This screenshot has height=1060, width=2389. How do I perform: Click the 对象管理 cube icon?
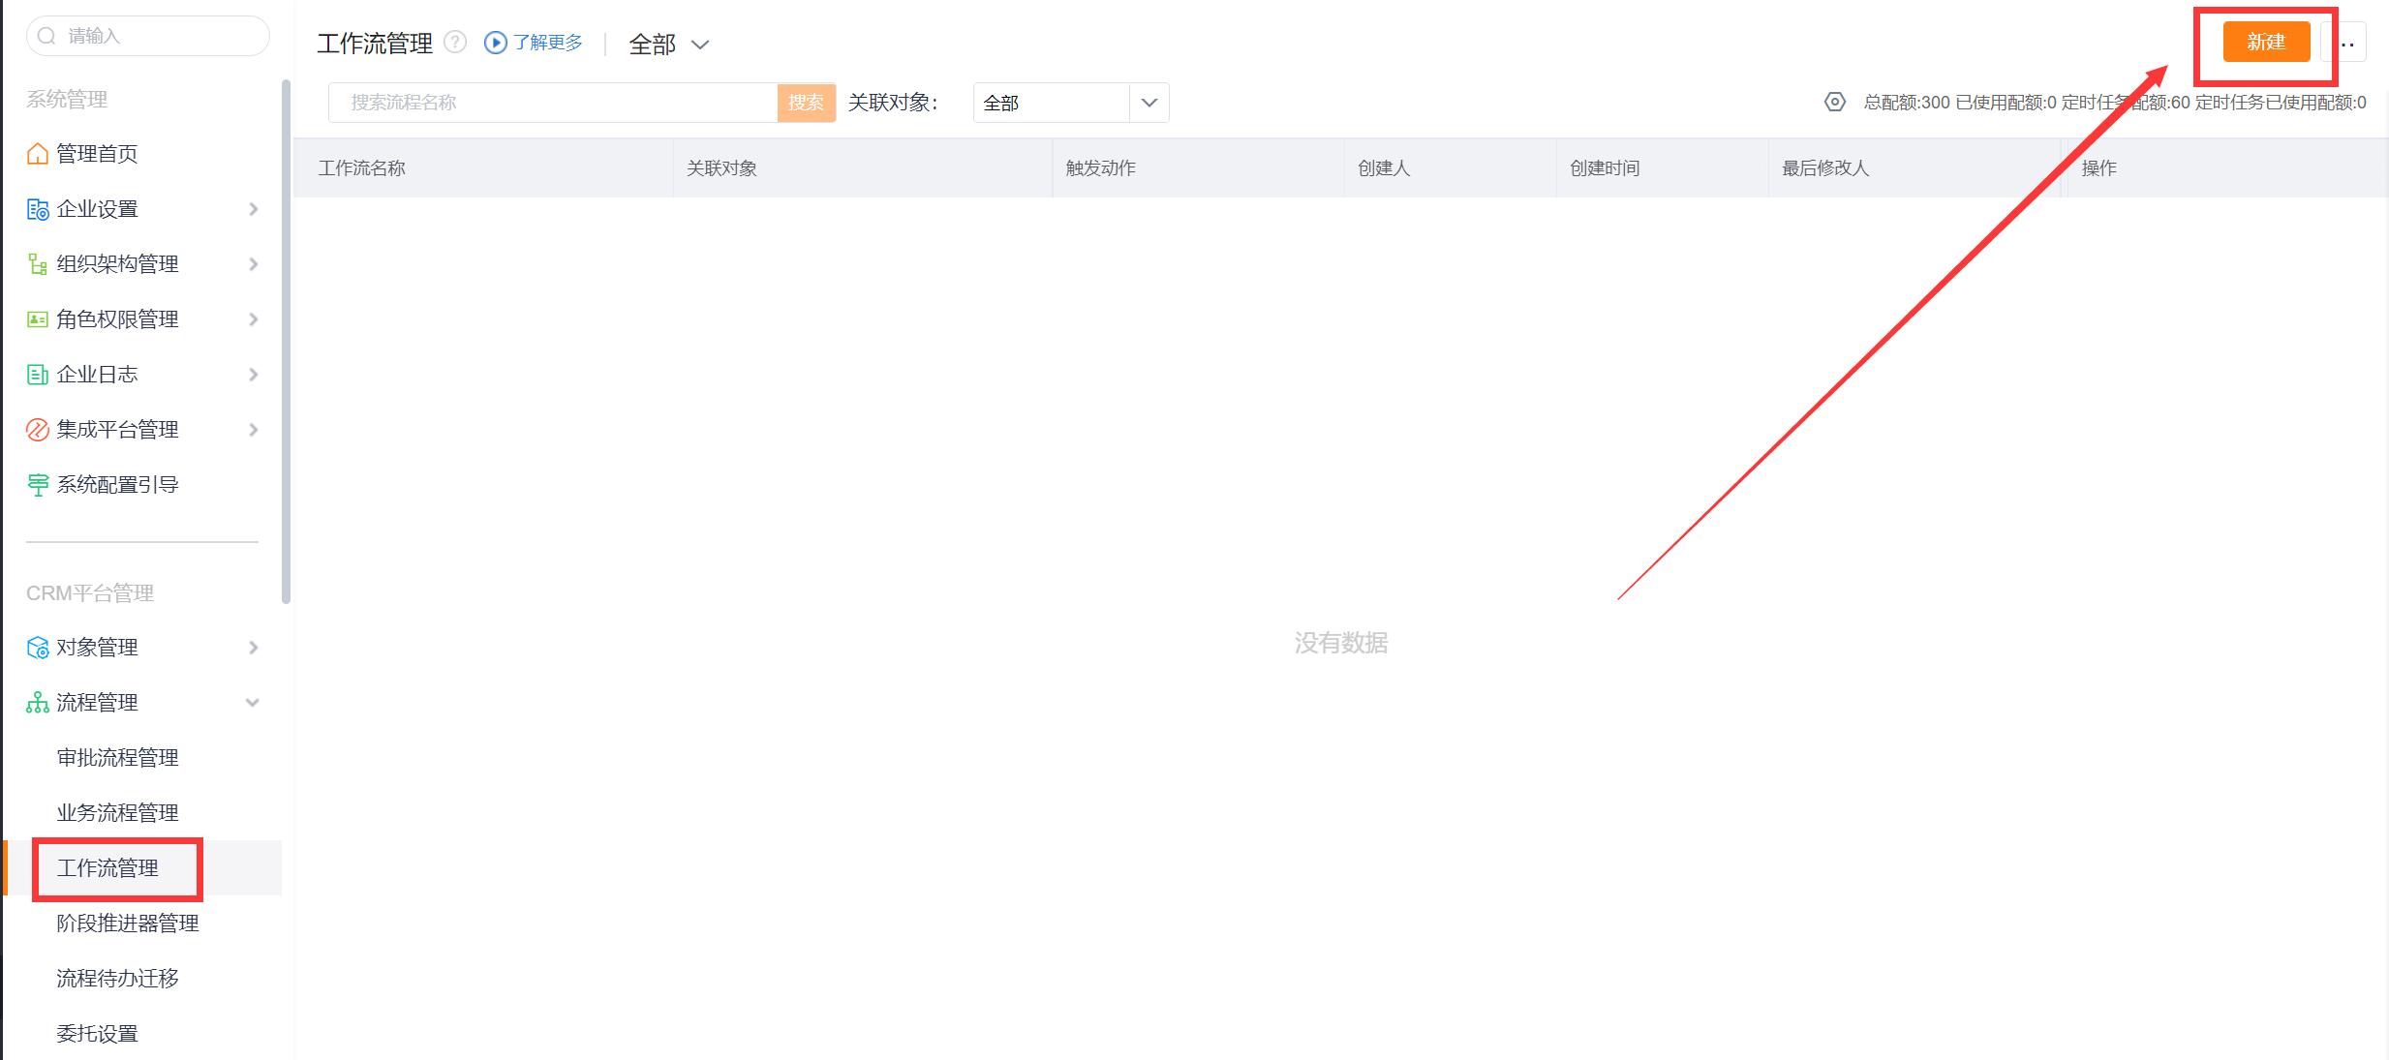pos(37,648)
